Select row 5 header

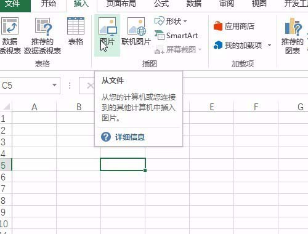6,165
